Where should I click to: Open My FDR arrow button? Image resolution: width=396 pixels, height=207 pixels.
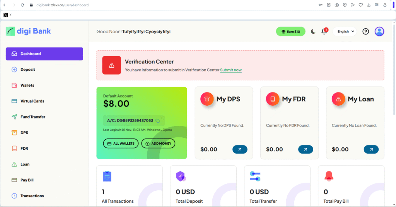(306, 149)
